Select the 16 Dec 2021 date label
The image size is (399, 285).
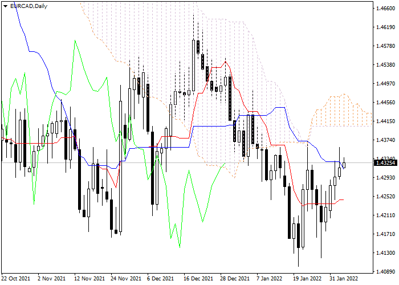198,278
